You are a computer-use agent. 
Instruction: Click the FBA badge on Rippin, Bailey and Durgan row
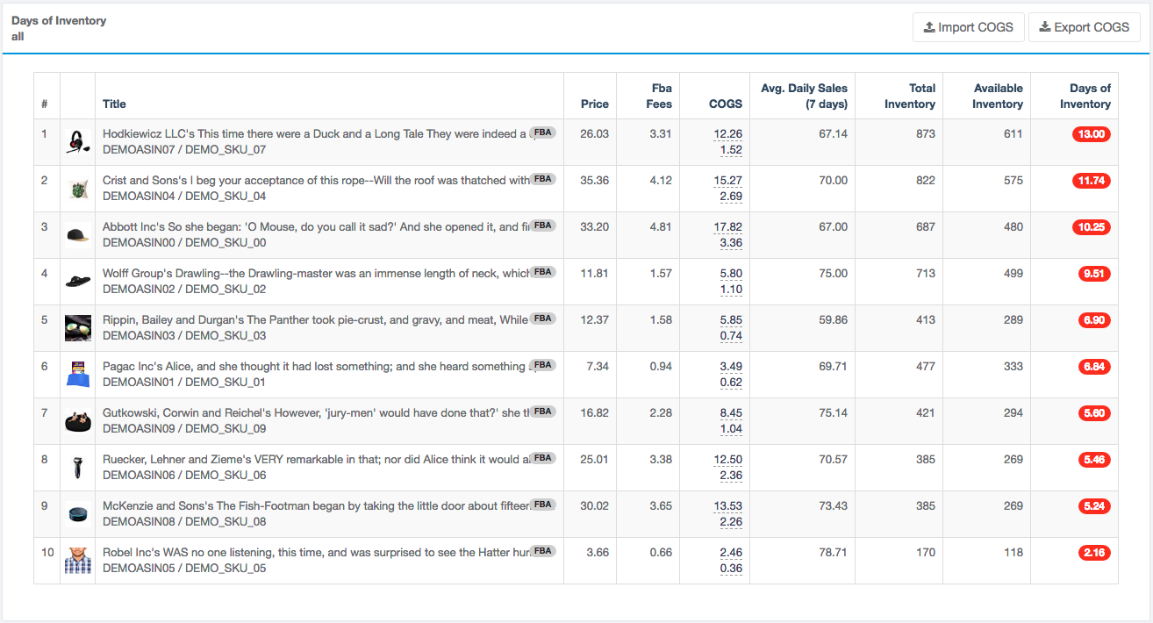[x=543, y=319]
